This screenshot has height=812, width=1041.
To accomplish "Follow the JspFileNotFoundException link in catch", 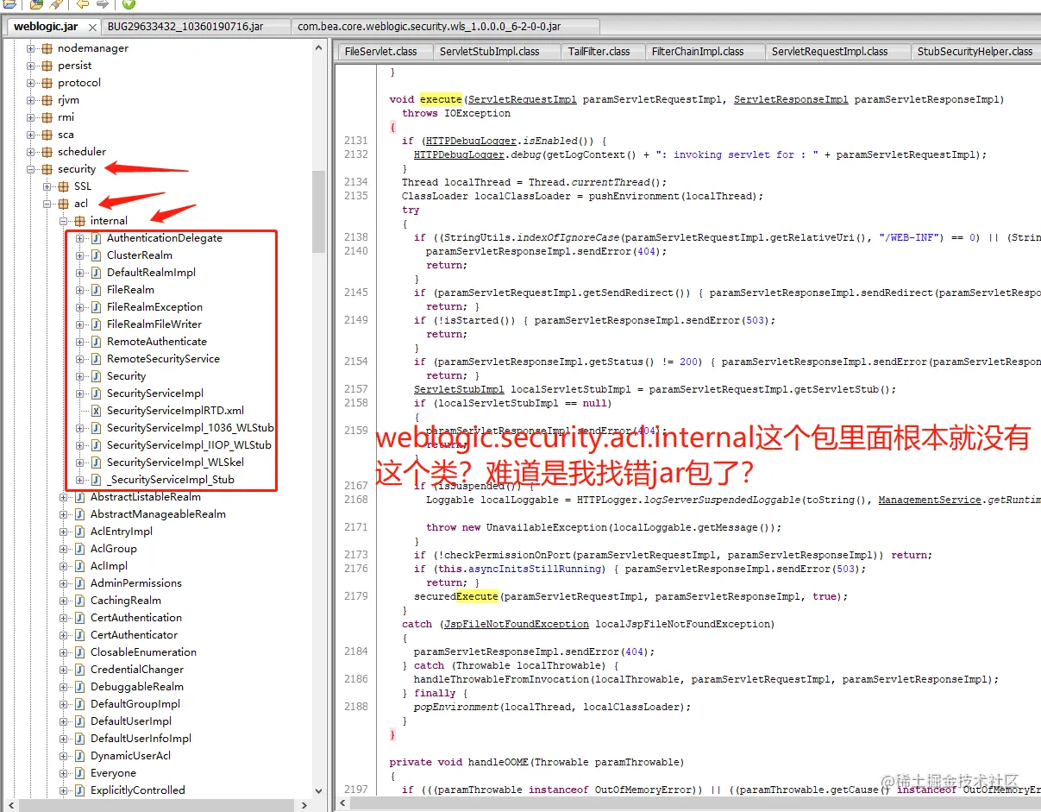I will tap(517, 624).
